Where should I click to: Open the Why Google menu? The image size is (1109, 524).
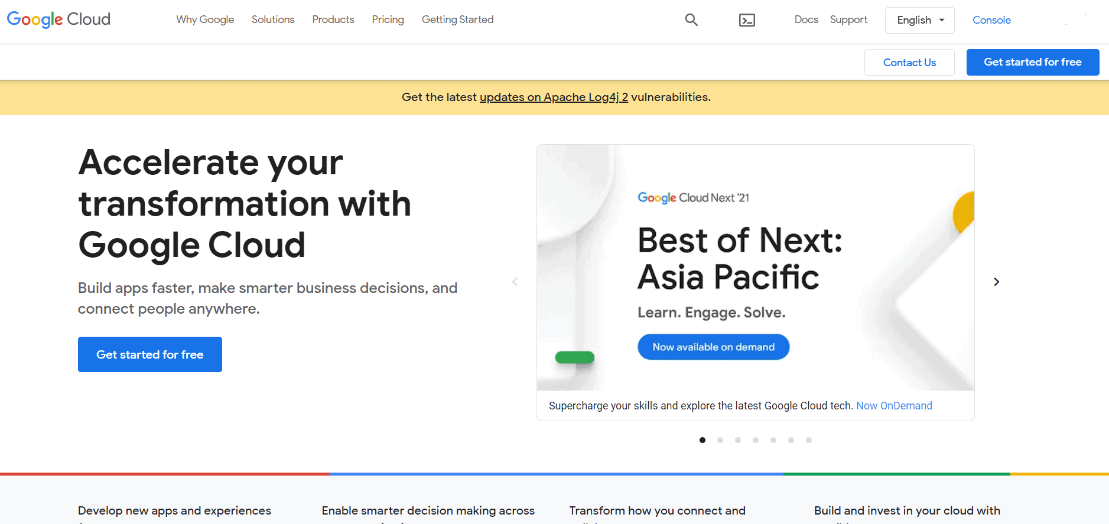[205, 19]
